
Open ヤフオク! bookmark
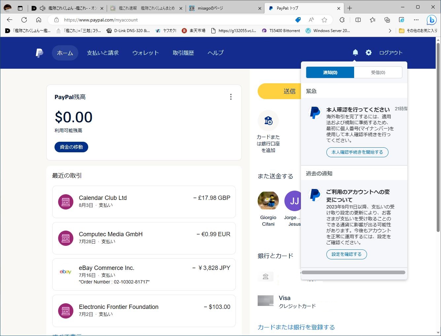point(166,31)
